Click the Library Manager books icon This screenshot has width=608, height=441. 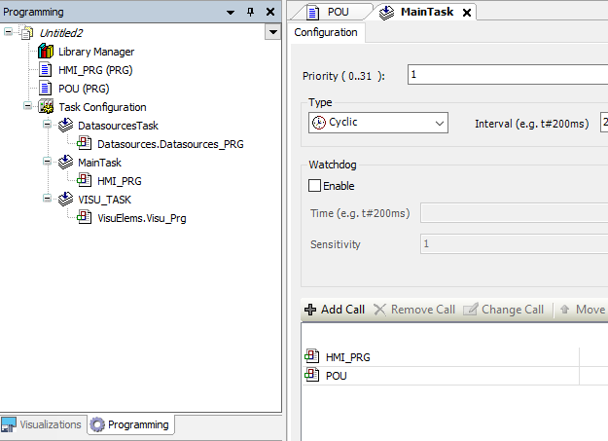(x=46, y=52)
